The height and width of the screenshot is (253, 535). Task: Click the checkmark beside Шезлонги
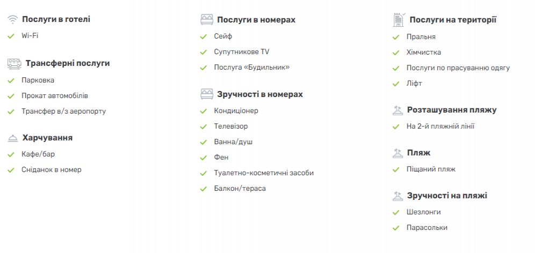(396, 212)
